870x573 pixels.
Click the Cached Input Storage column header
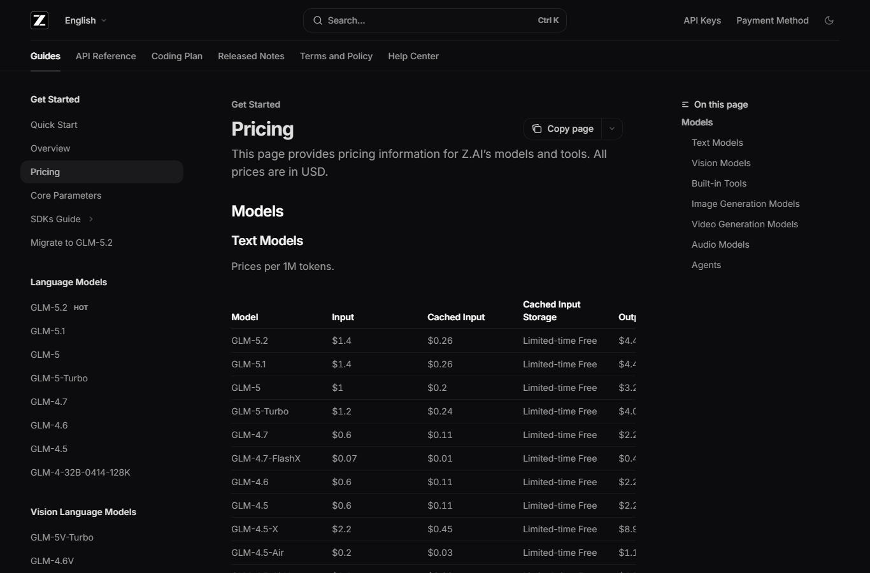[x=552, y=311]
